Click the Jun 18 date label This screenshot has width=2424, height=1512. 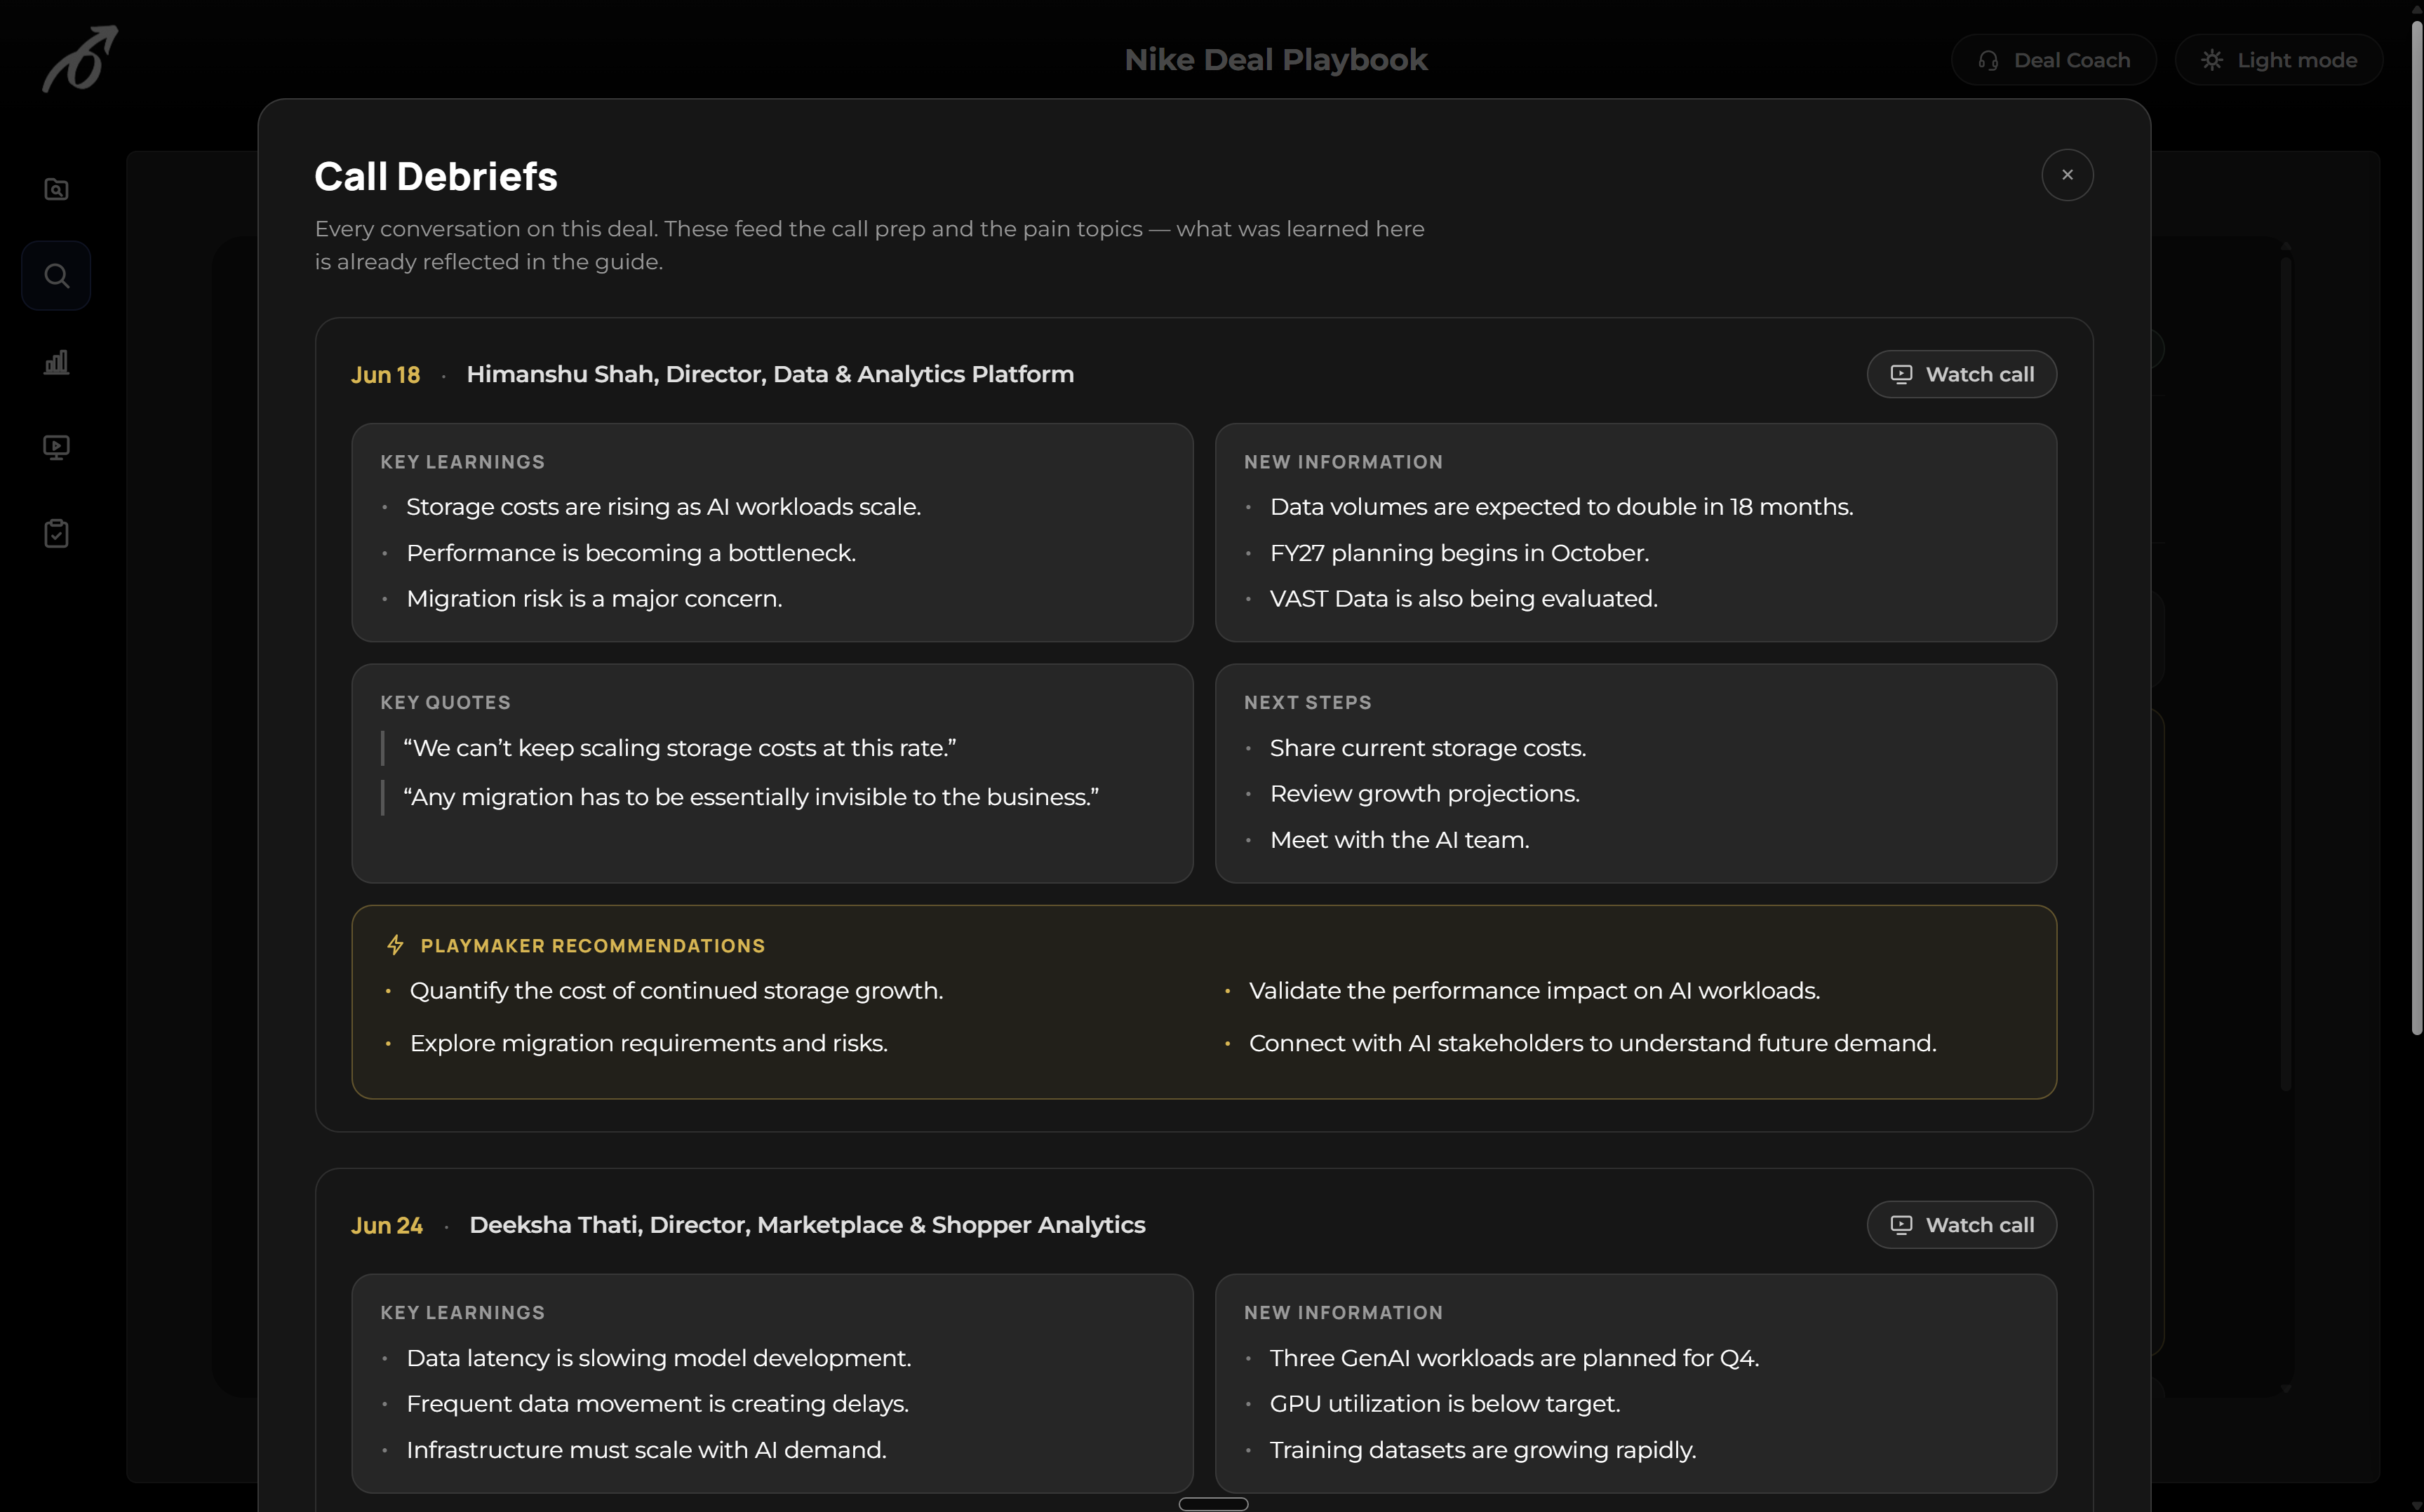(385, 375)
